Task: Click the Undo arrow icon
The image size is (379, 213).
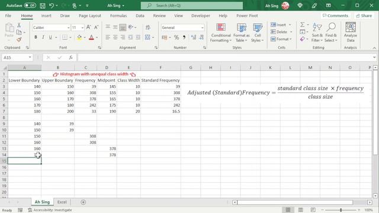Action: pos(52,5)
